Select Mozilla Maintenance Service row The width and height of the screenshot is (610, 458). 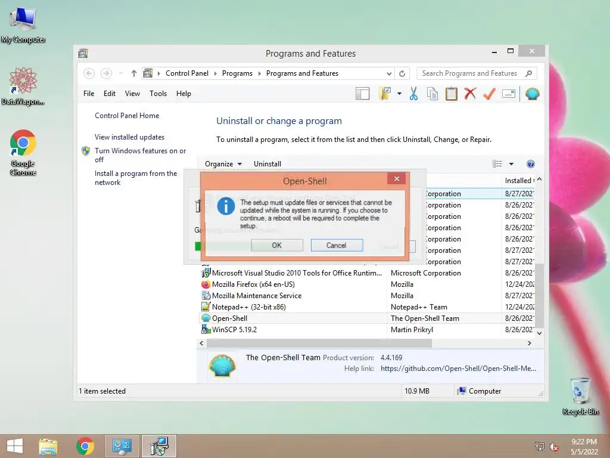click(x=368, y=296)
